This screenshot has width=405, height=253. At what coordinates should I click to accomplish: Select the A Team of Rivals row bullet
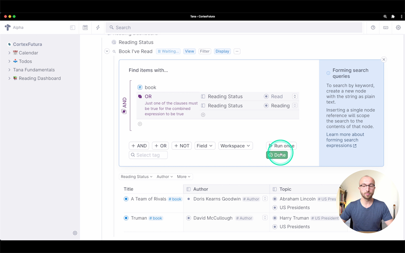tap(126, 199)
